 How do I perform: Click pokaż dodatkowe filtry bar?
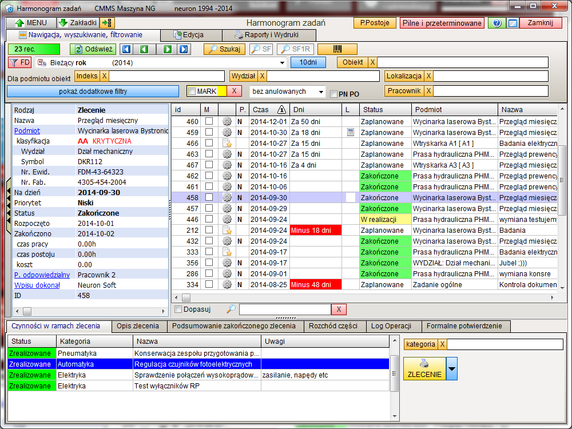click(x=93, y=91)
